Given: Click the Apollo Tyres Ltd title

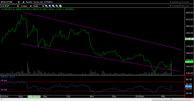Looking at the screenshot, I should 34,2.
